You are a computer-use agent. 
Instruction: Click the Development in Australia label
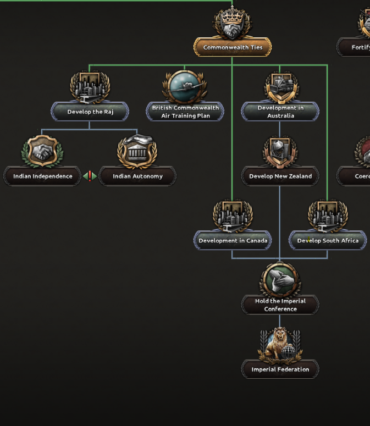[x=280, y=112]
